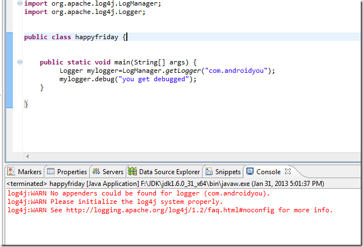Click the mylogger.debug call
This screenshot has height=247, width=363.
pos(128,79)
